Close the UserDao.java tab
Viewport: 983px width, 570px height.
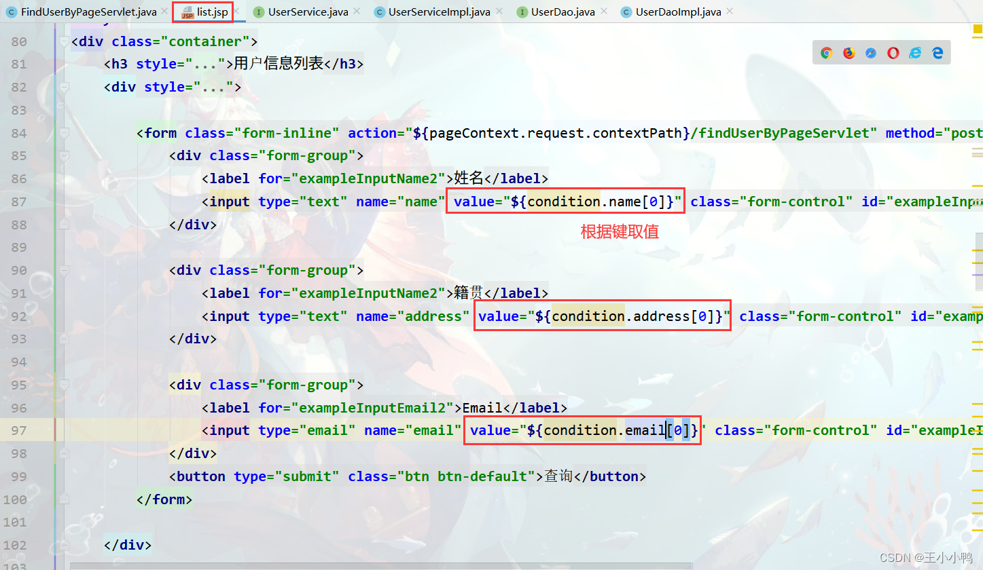[603, 12]
